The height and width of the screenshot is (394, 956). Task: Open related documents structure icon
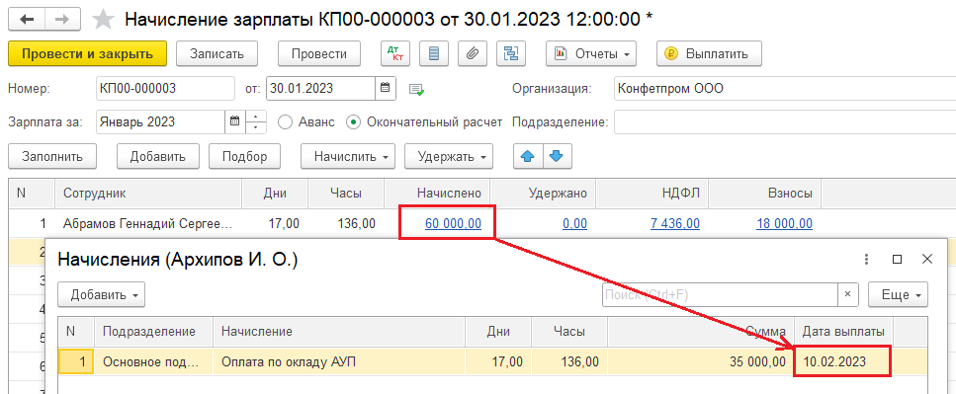[x=510, y=53]
